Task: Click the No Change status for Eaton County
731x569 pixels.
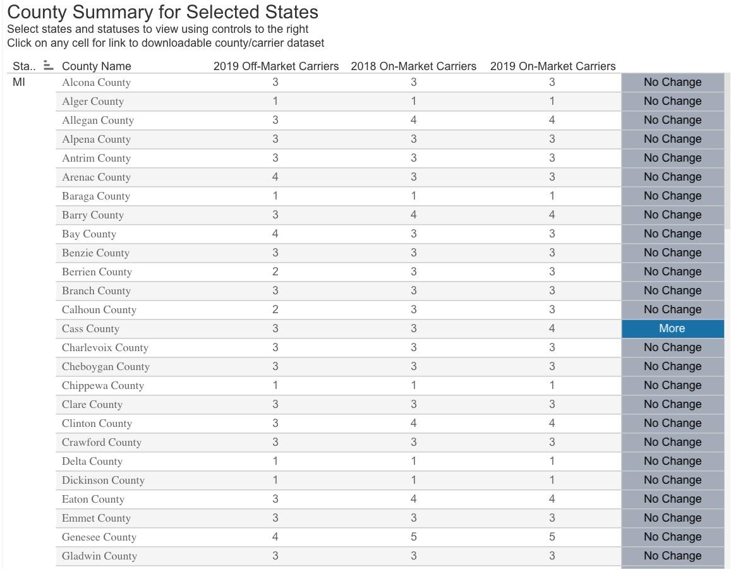Action: click(672, 499)
